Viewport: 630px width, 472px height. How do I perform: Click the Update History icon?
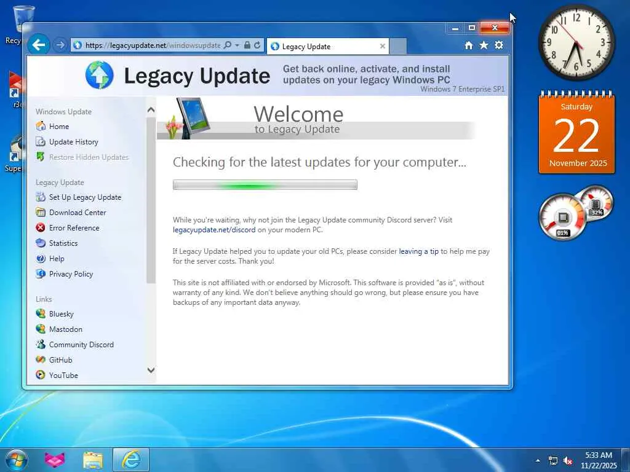coord(41,141)
